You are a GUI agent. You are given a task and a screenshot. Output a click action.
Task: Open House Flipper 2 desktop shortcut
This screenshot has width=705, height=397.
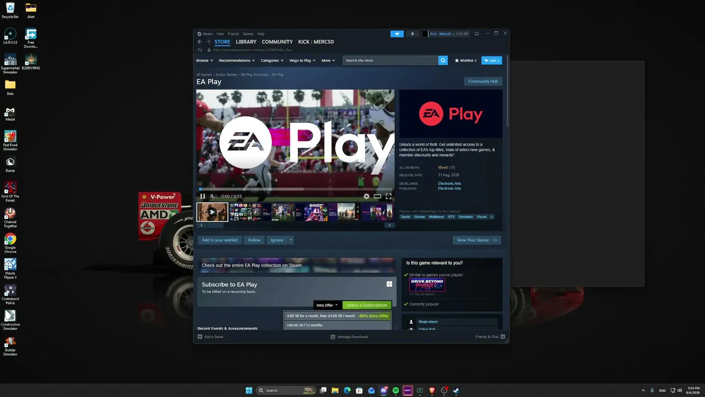10,269
